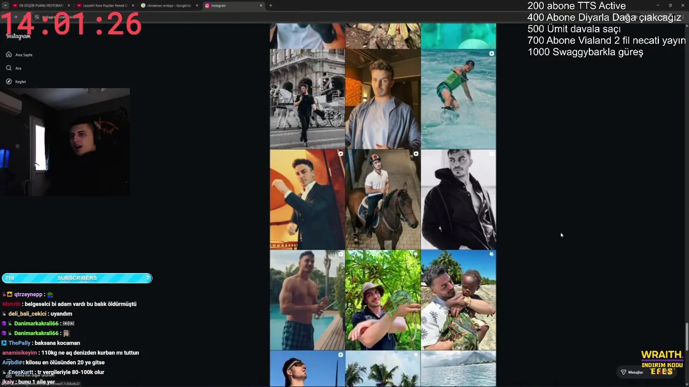689x387 pixels.
Task: Click the Instagram logo in the sidebar
Action: point(18,37)
